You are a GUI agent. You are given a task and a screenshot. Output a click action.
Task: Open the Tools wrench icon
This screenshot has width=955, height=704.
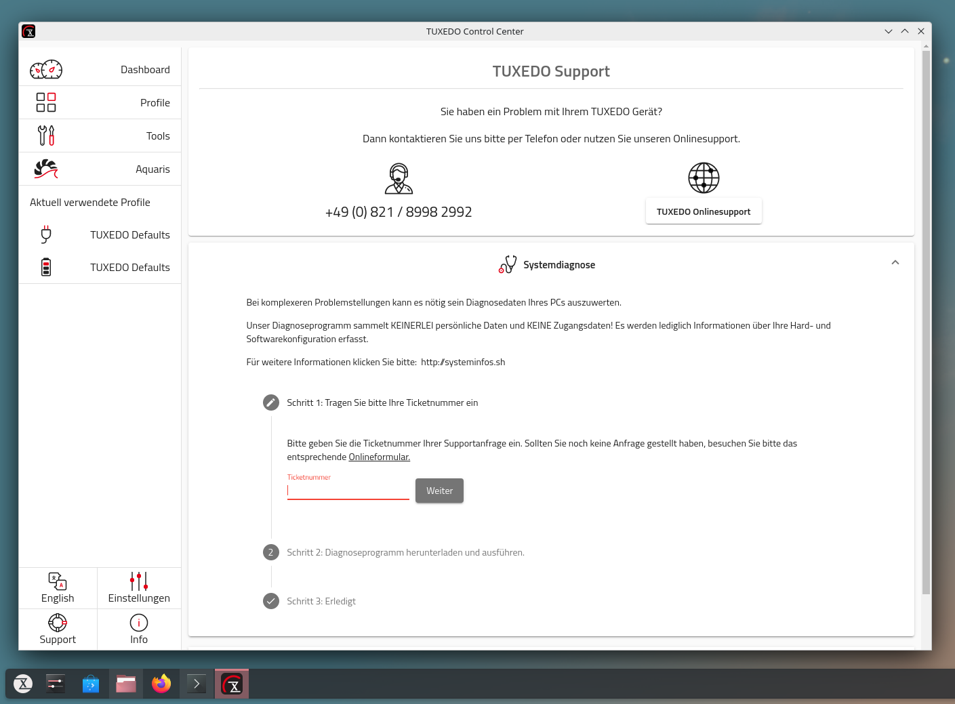(x=46, y=136)
